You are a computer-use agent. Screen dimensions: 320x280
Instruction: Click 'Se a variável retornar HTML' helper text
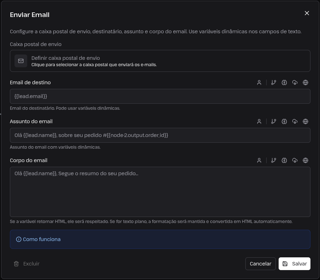(x=151, y=222)
